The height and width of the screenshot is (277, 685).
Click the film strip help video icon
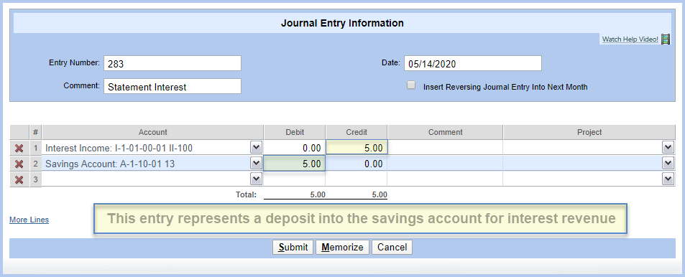click(666, 39)
